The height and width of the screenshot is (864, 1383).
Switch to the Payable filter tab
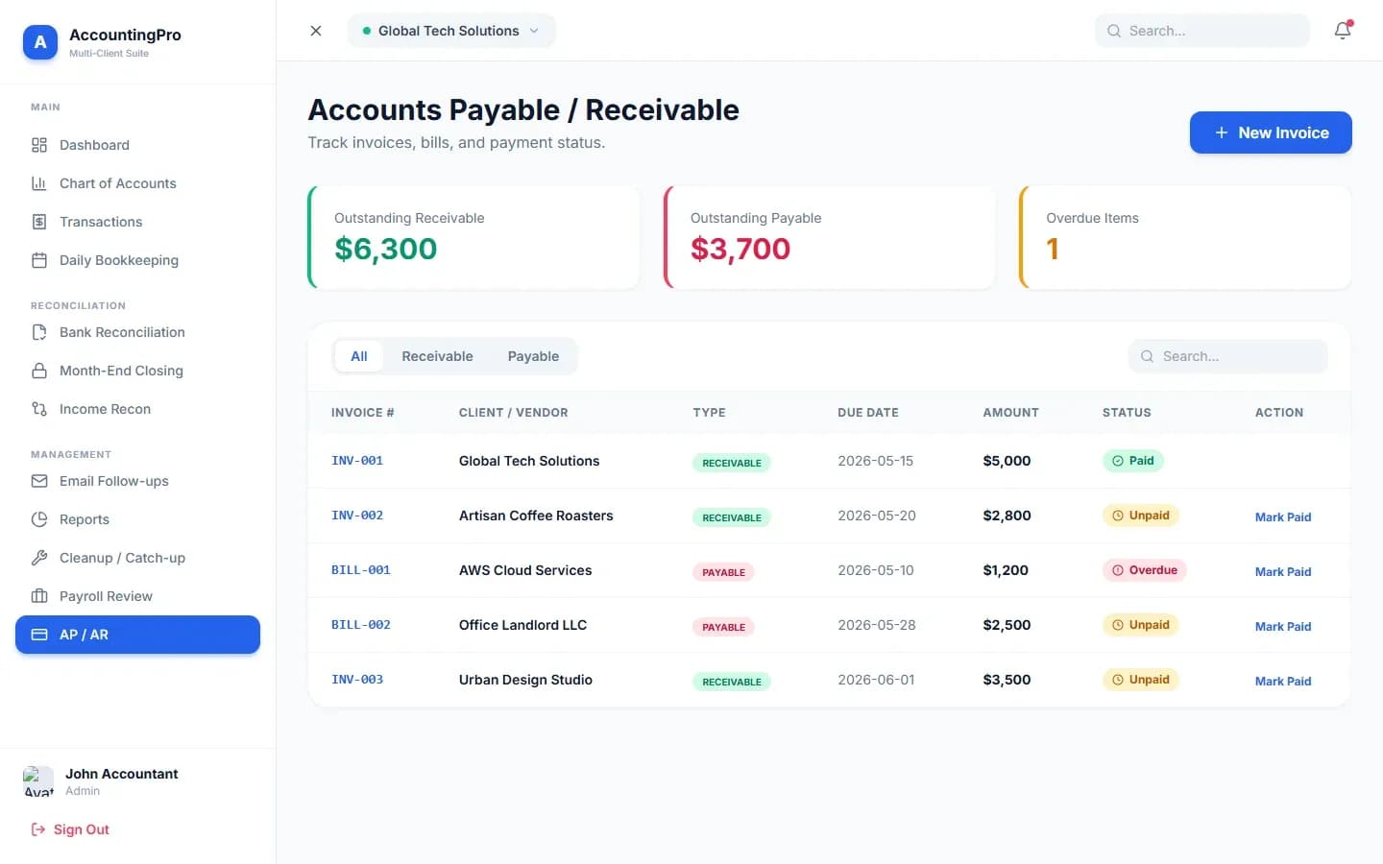click(533, 356)
